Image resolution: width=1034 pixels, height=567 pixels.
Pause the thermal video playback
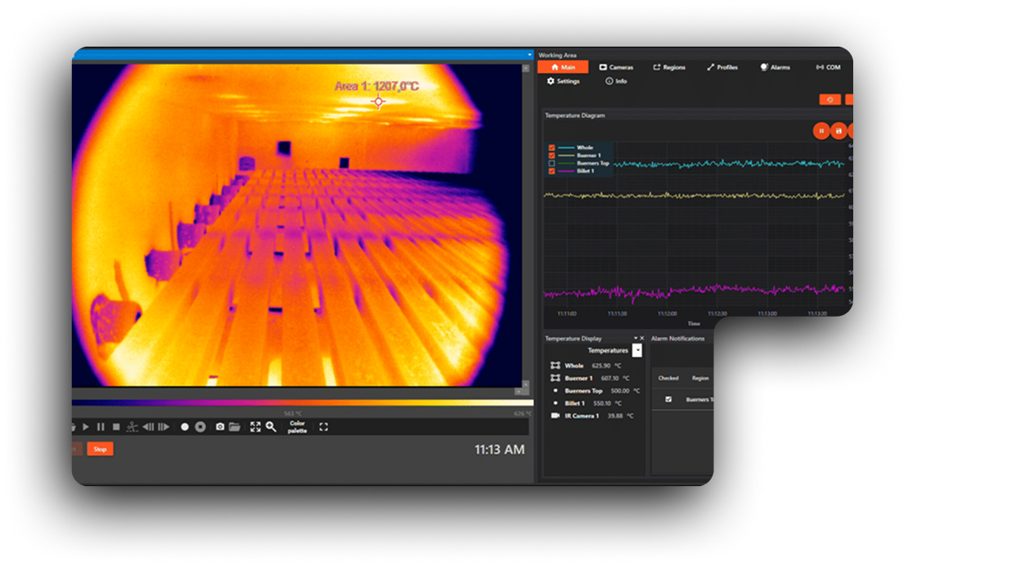coord(101,426)
